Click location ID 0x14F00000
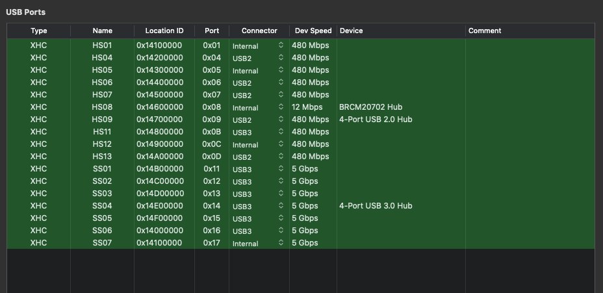Viewport: 603px width, 293px height. (164, 218)
